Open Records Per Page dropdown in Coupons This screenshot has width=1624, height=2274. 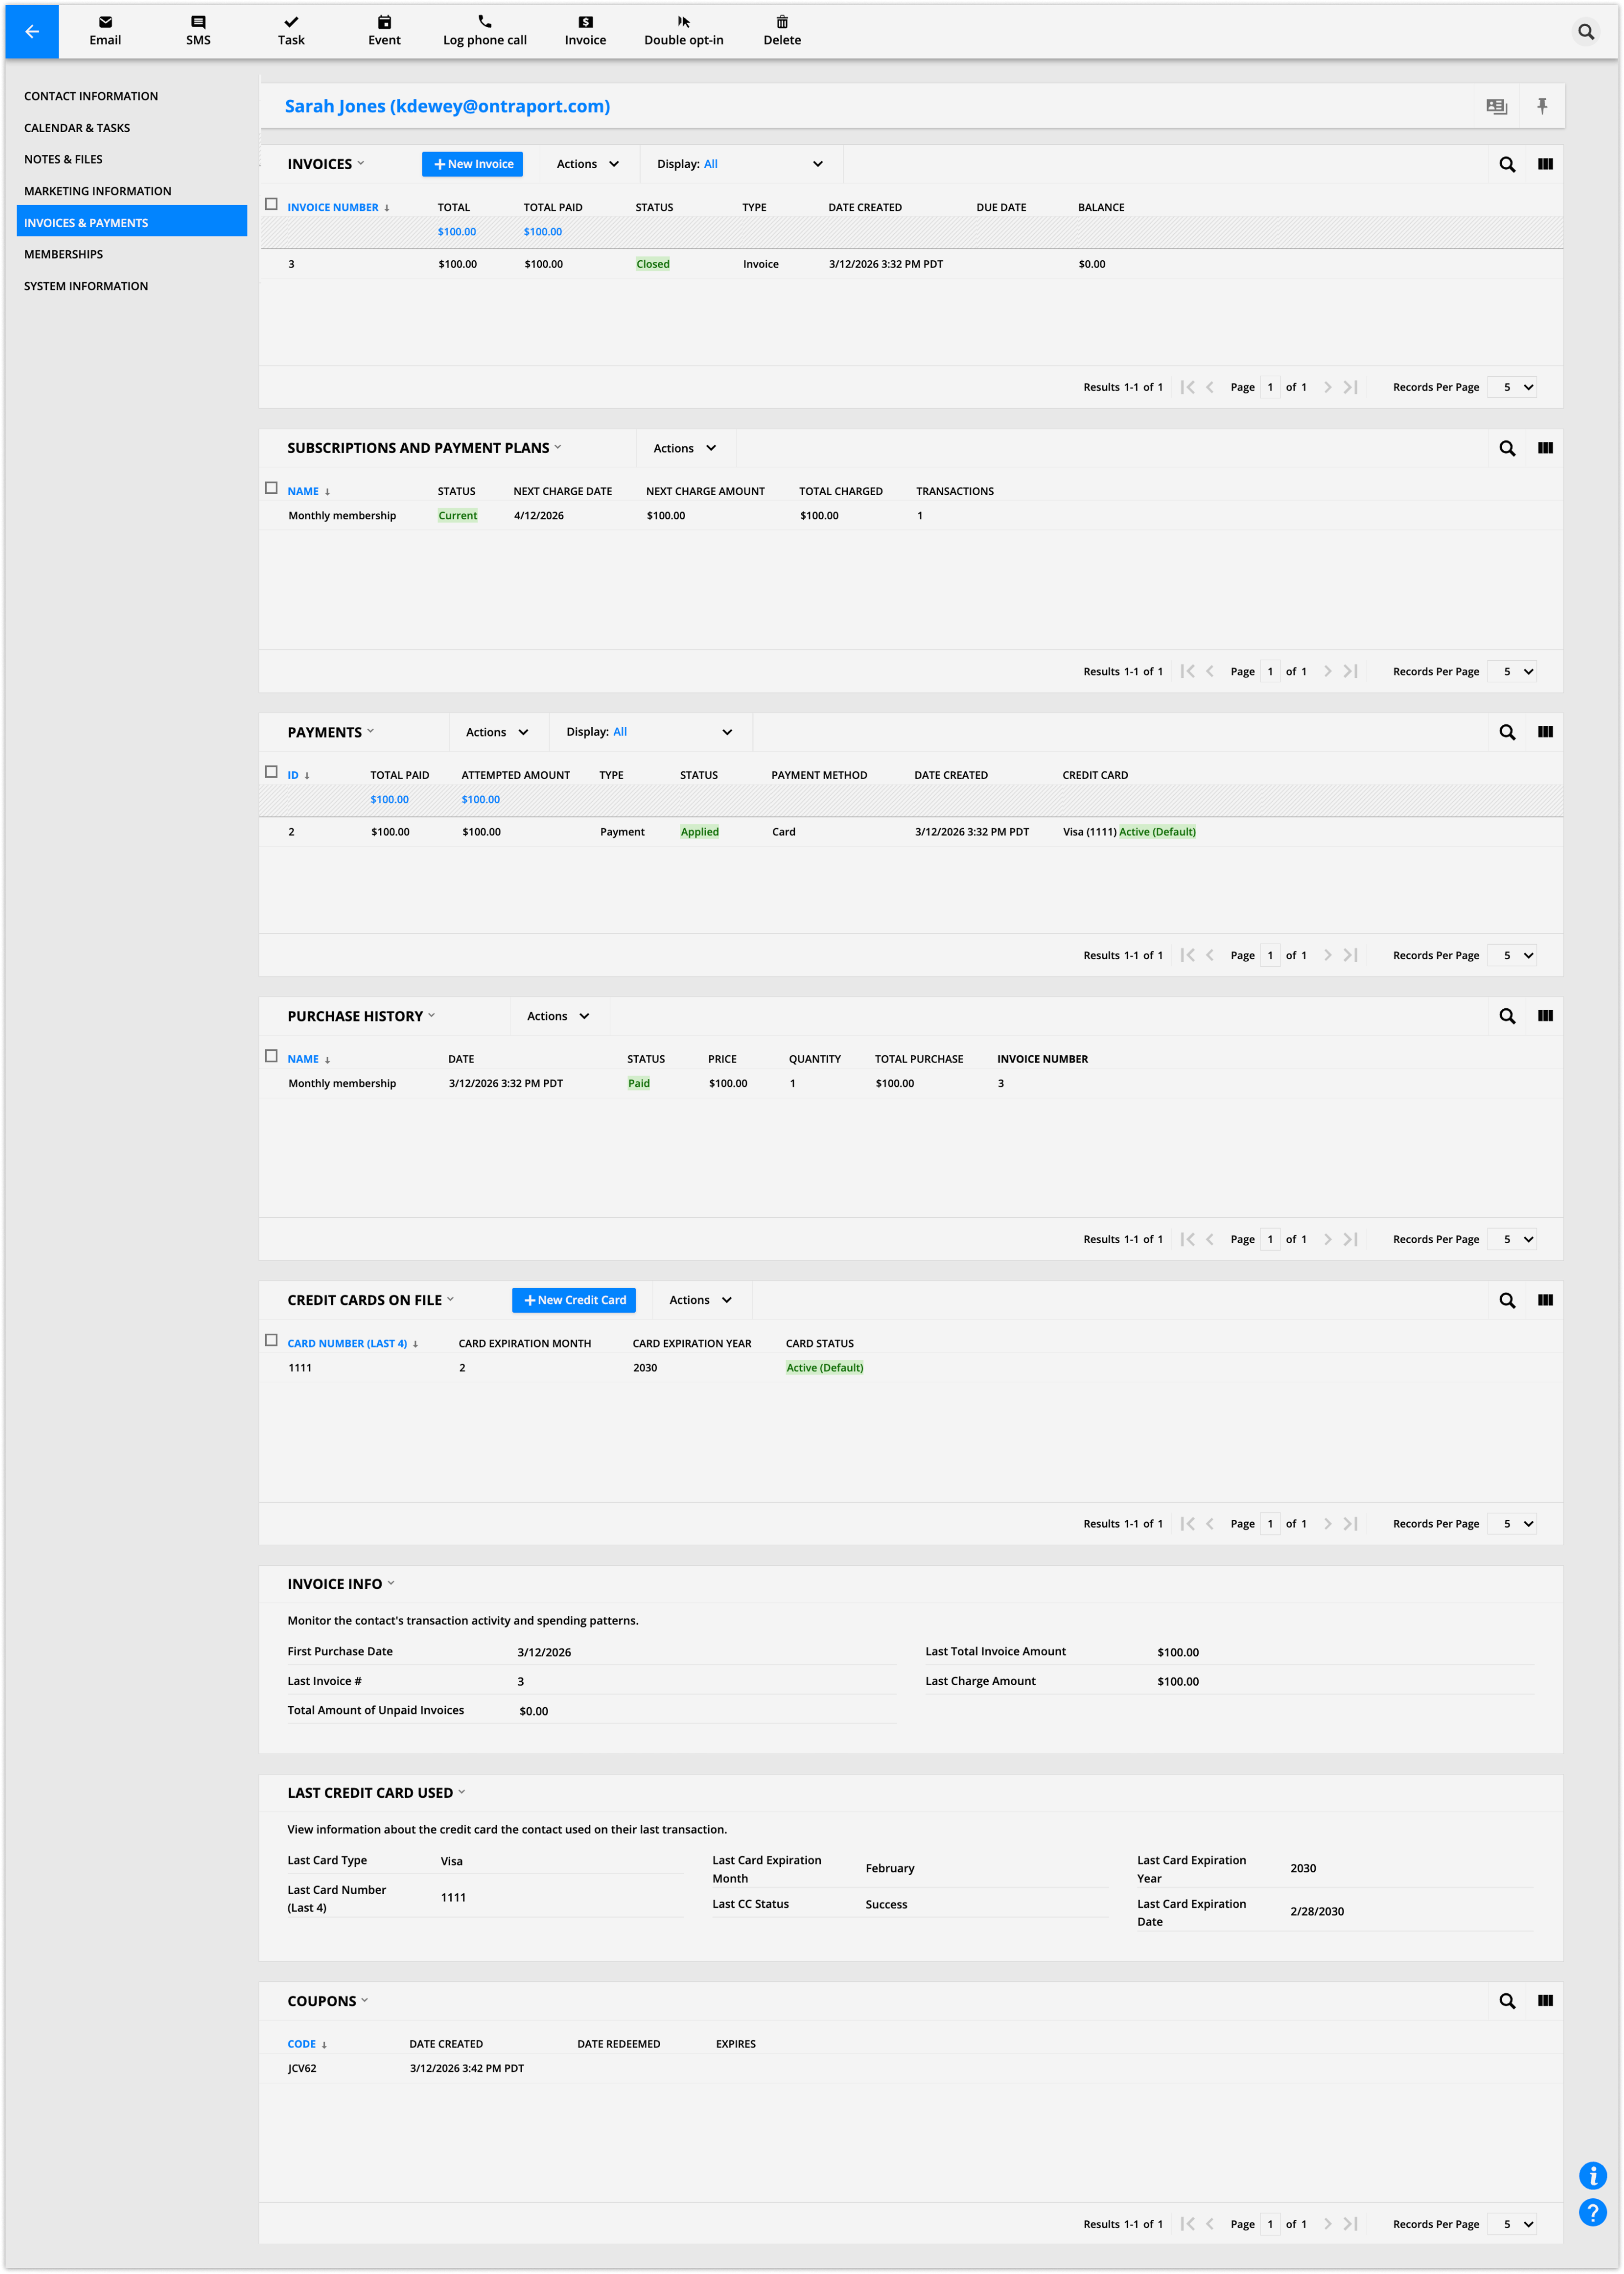pos(1511,2224)
